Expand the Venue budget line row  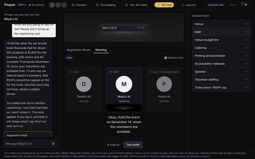(221, 40)
